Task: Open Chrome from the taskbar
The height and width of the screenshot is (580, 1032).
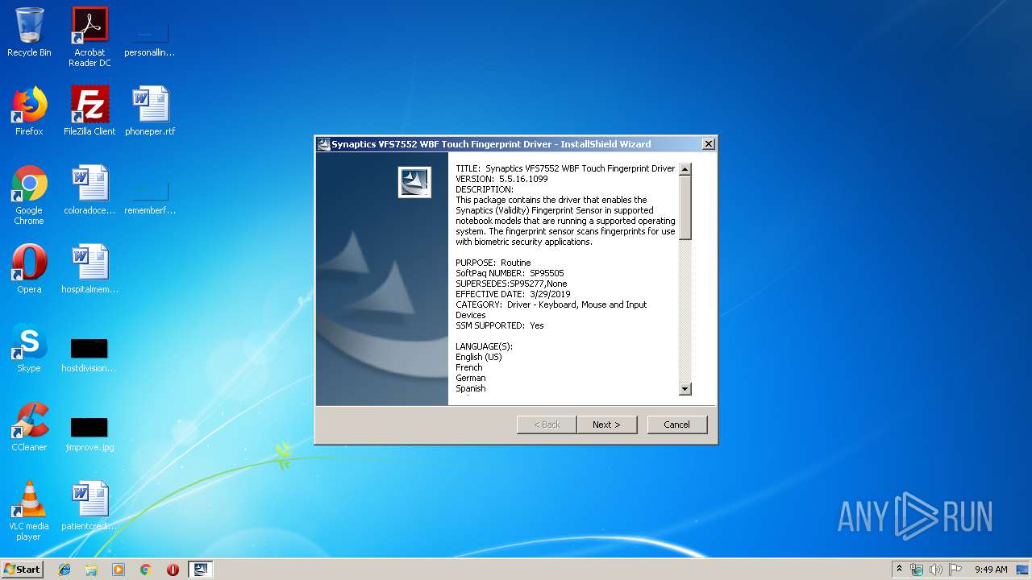Action: pyautogui.click(x=146, y=570)
